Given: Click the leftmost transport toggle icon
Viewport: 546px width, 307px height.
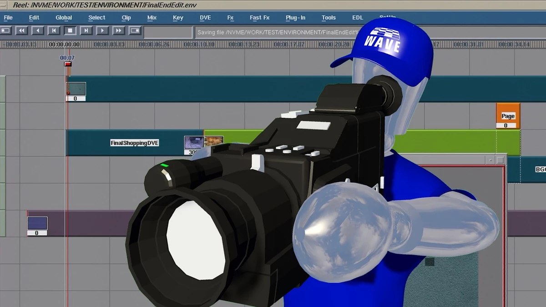Looking at the screenshot, I should [6, 30].
